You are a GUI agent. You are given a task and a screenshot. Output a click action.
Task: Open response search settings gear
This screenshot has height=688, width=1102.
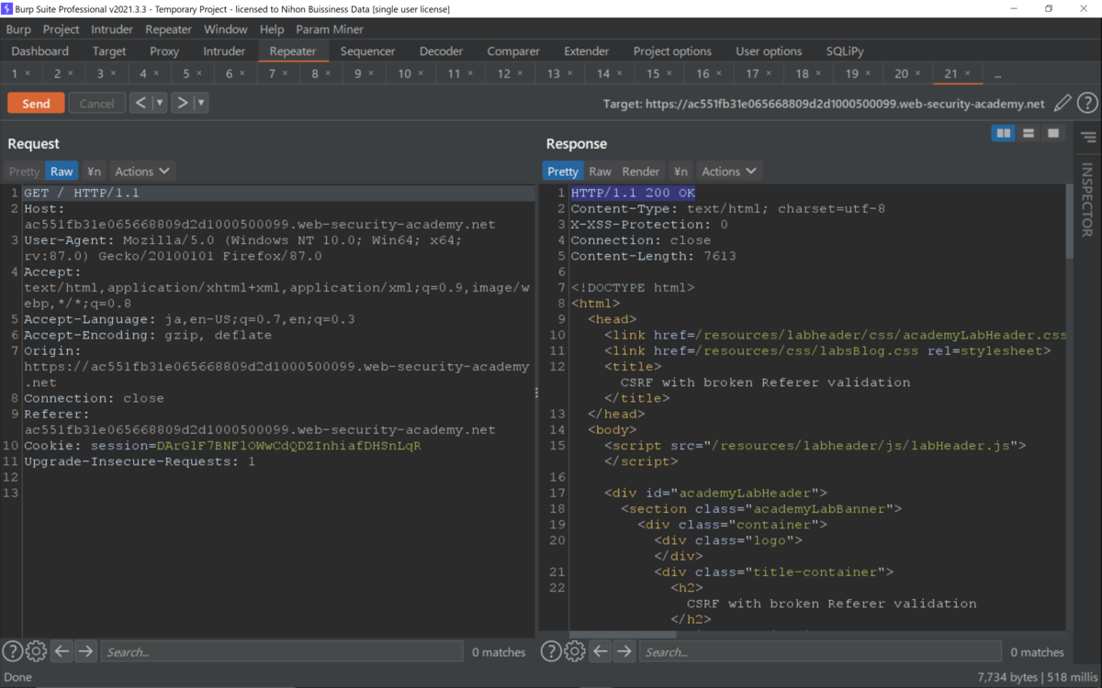(575, 651)
